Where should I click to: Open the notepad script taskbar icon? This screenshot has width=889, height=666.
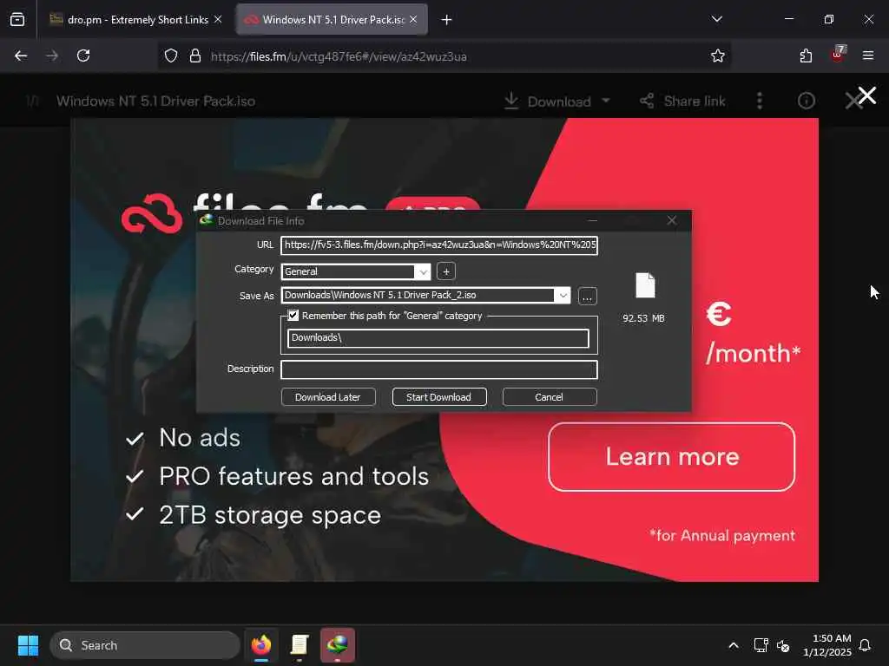[x=300, y=645]
